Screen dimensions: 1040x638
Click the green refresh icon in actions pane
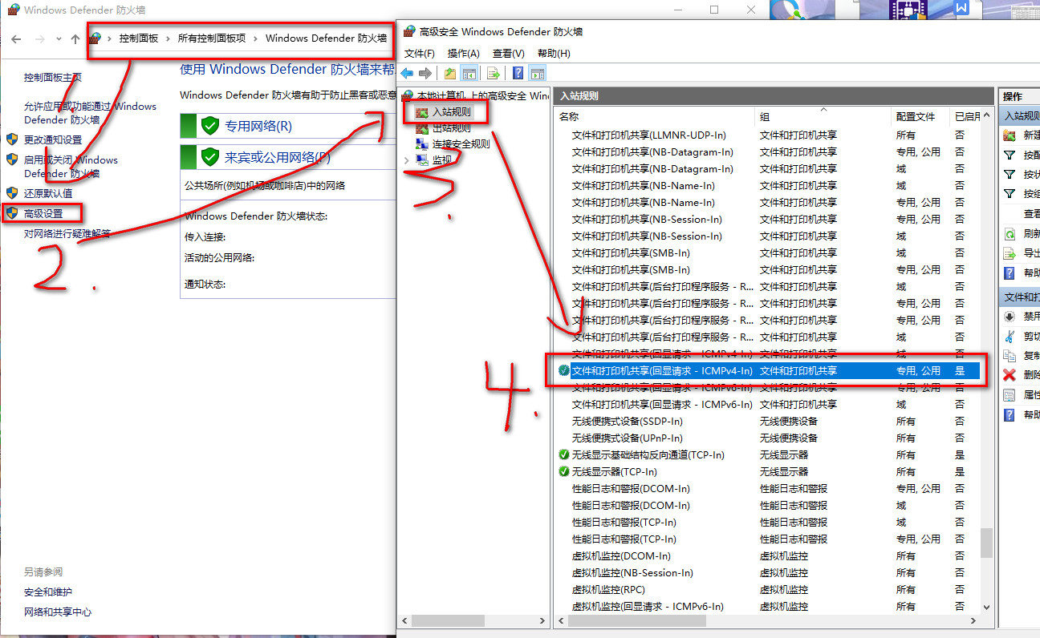pos(1010,234)
